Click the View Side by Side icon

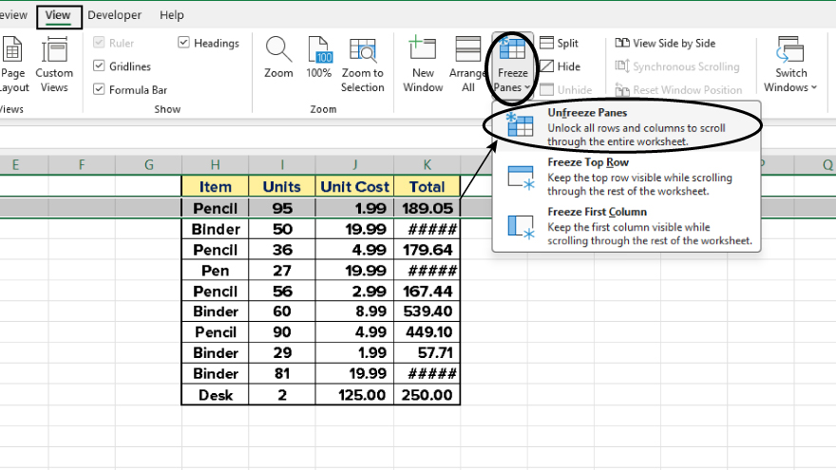pos(621,43)
